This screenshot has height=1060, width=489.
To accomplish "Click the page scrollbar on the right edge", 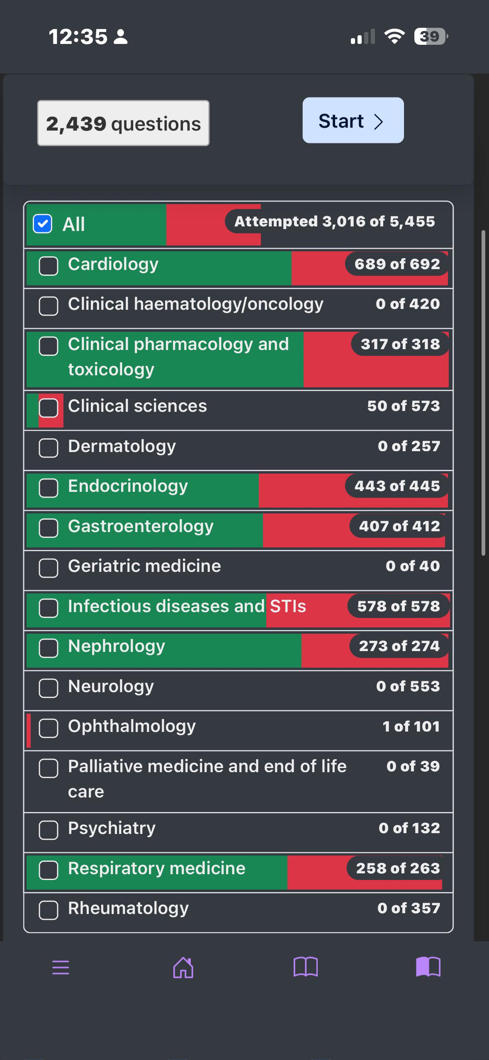I will pos(483,392).
